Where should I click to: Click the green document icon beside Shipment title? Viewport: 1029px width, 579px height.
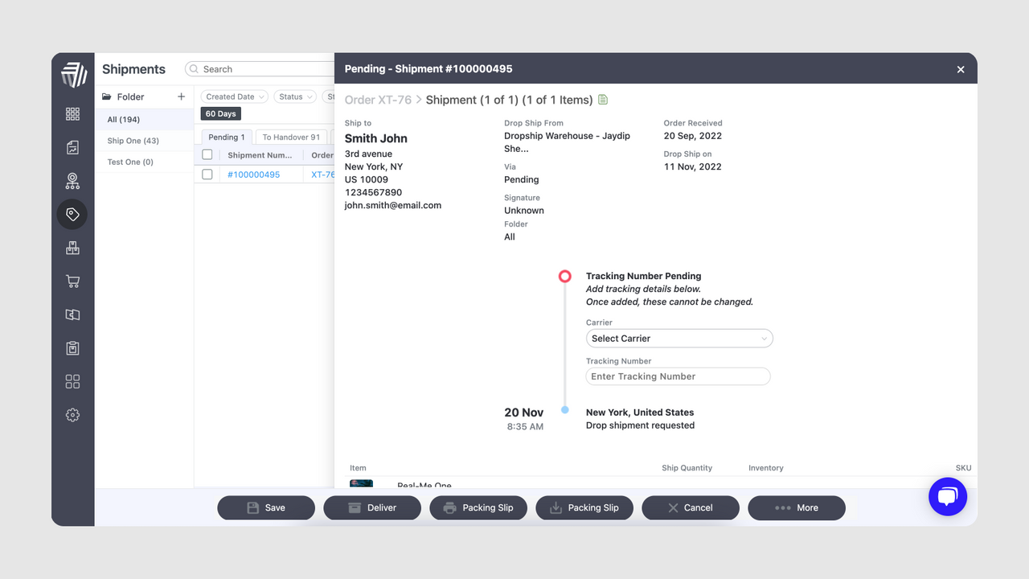pos(604,100)
